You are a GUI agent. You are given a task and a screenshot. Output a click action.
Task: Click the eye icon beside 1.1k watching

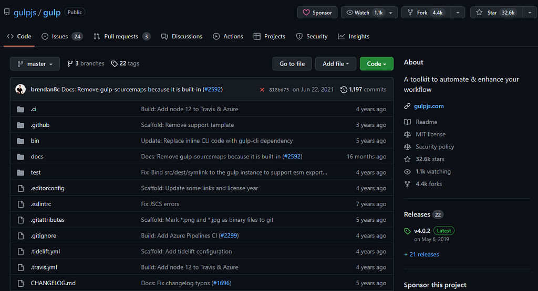[x=407, y=171]
